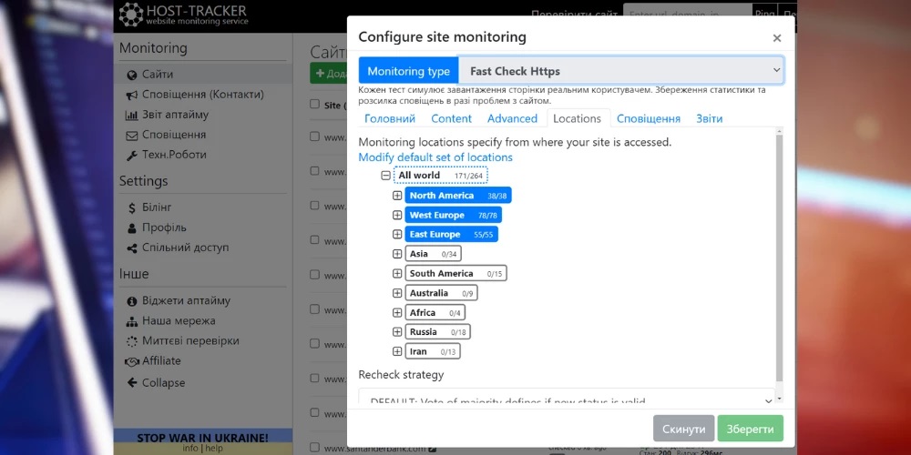Open the Advanced tab
Viewport: 911px width, 455px height.
pos(512,118)
